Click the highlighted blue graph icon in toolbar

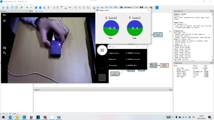[157, 8]
